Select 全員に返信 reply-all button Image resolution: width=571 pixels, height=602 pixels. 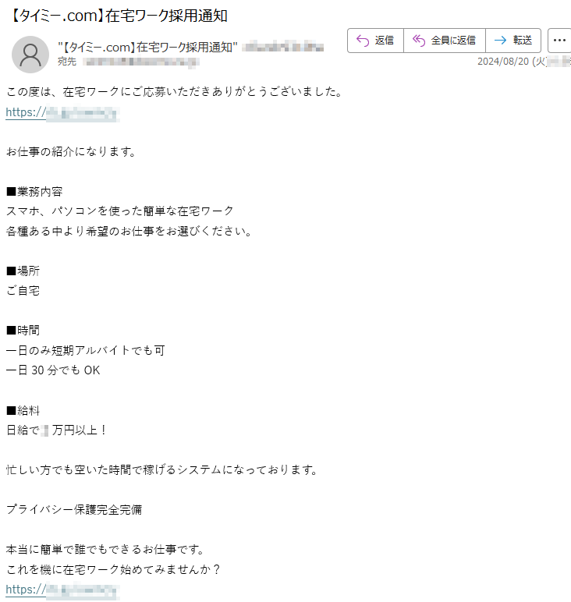445,41
